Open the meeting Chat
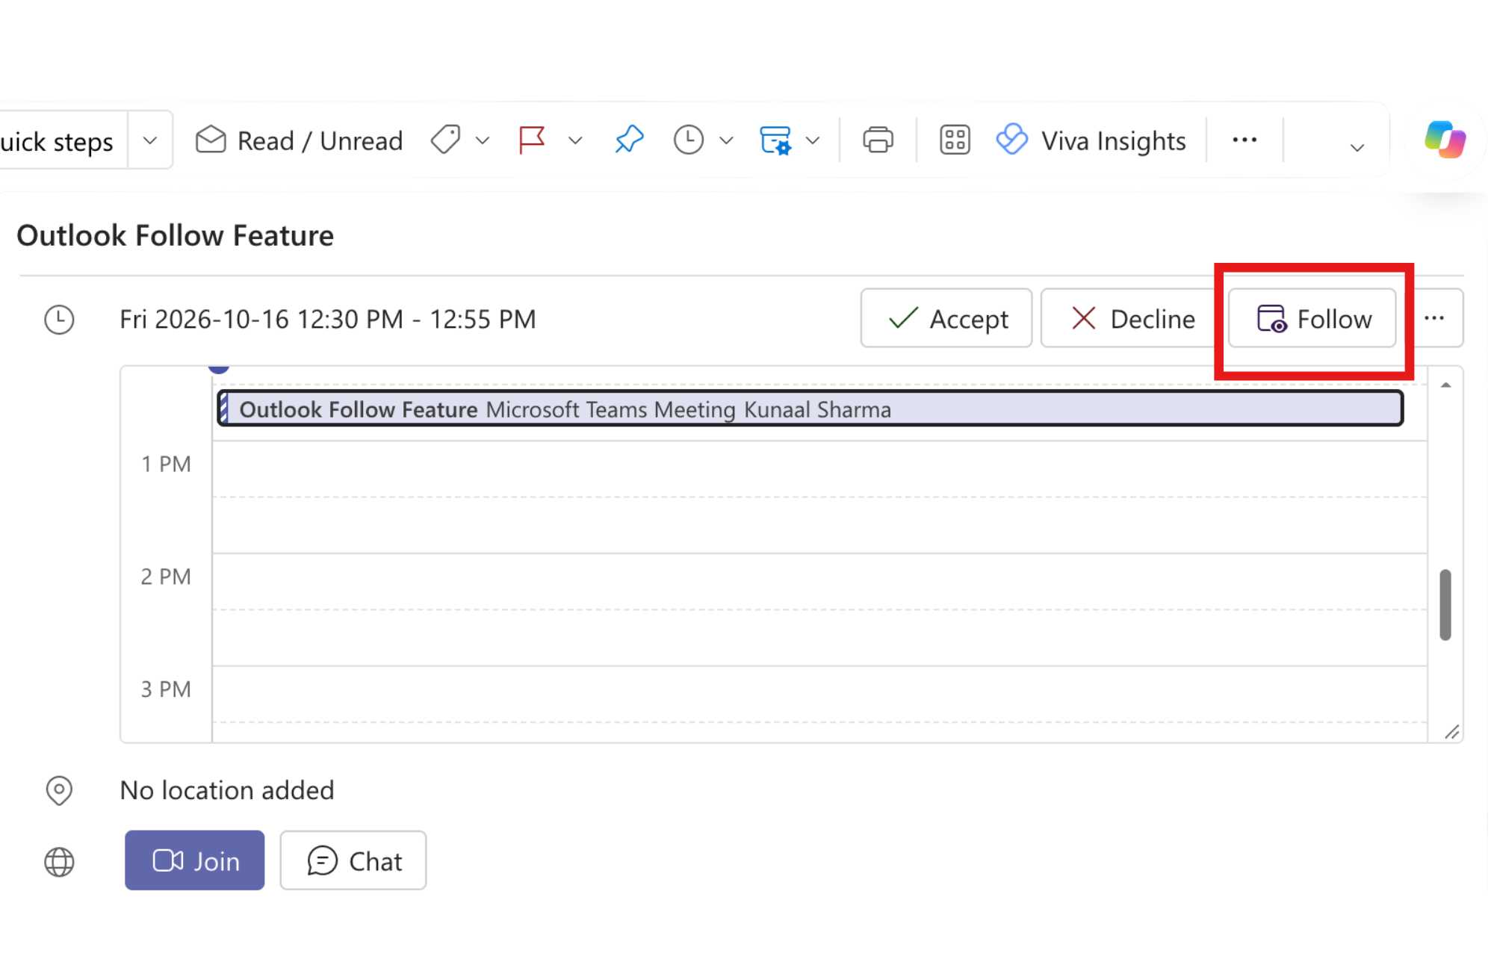Screen dimensions: 1494x965 tap(353, 860)
